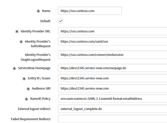This screenshot has height=123, width=167.
Task: Click the ServiceNow Homepage input field
Action: point(112,68)
